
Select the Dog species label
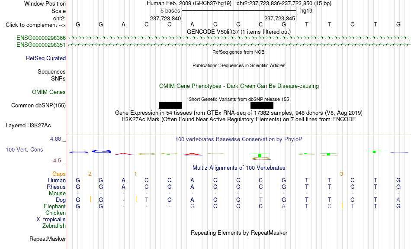(61, 200)
